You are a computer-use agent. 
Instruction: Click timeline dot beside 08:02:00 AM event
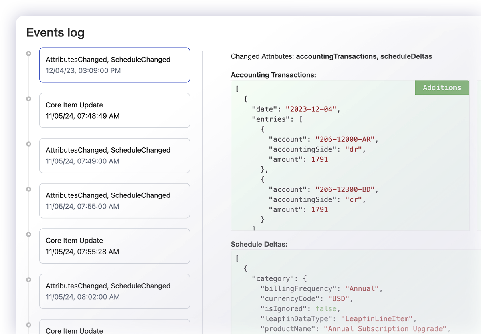click(28, 280)
